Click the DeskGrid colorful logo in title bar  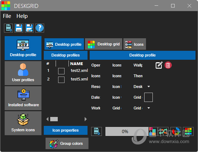tap(6, 6)
